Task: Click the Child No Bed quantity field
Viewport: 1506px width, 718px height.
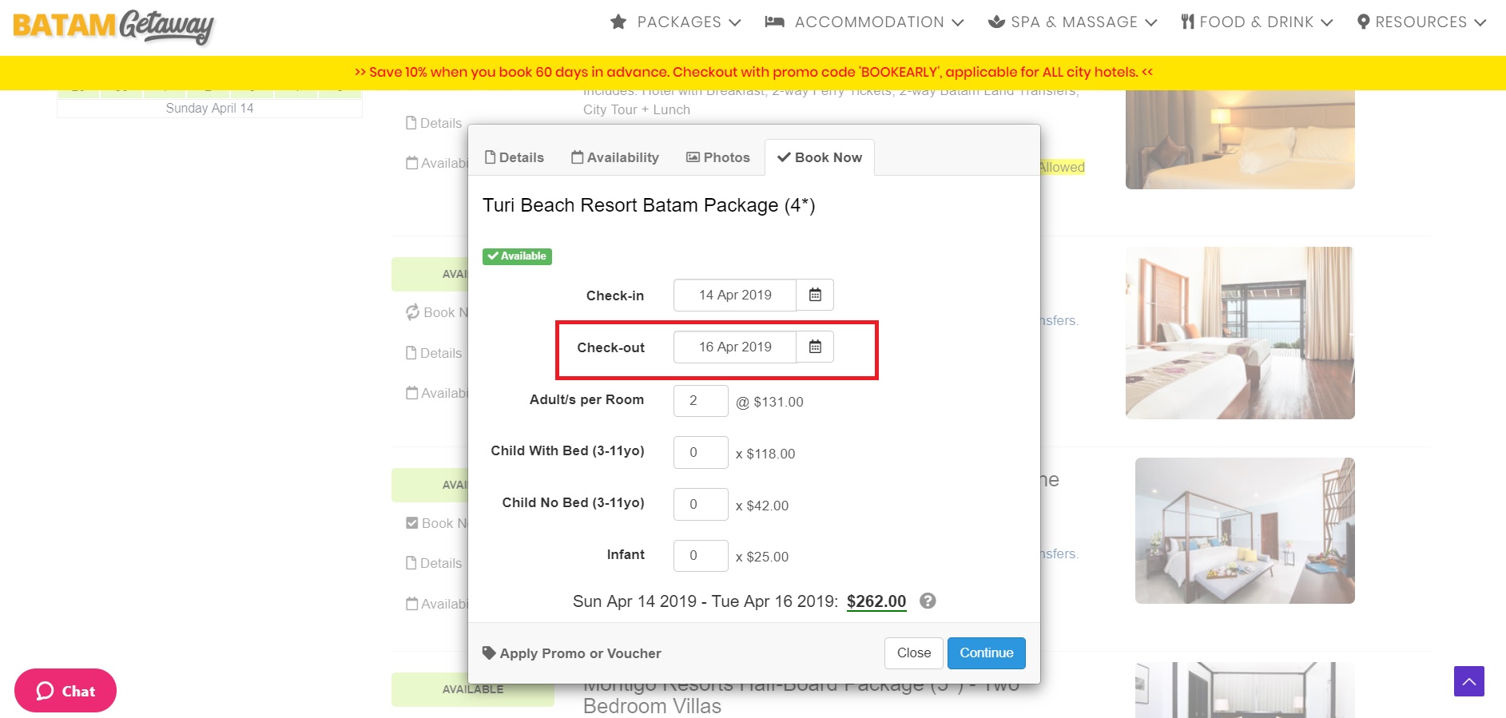Action: tap(701, 504)
